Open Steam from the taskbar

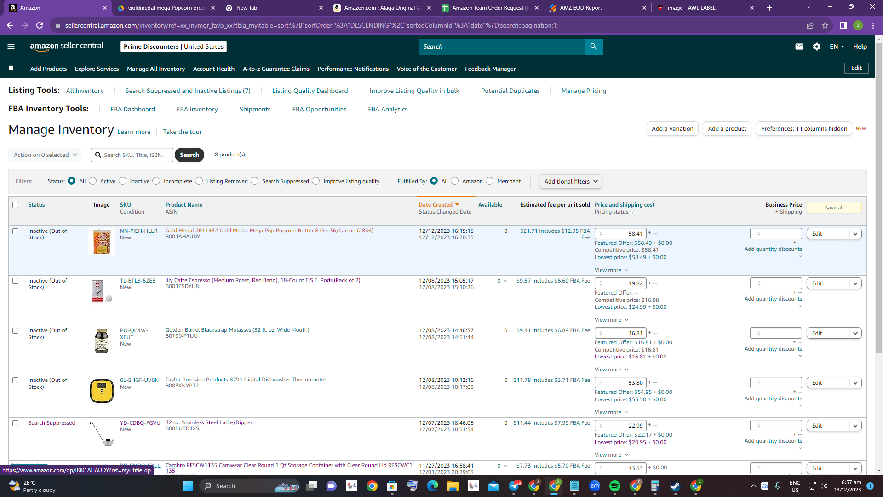(x=676, y=486)
